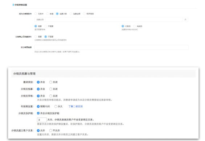Turn off 邀请奖励 with 关闭
The image size is (205, 141).
coord(50,82)
